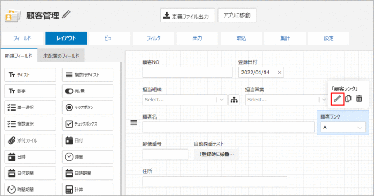This screenshot has width=374, height=196.
Task: Add a 単一選択 field
Action: [x=30, y=107]
